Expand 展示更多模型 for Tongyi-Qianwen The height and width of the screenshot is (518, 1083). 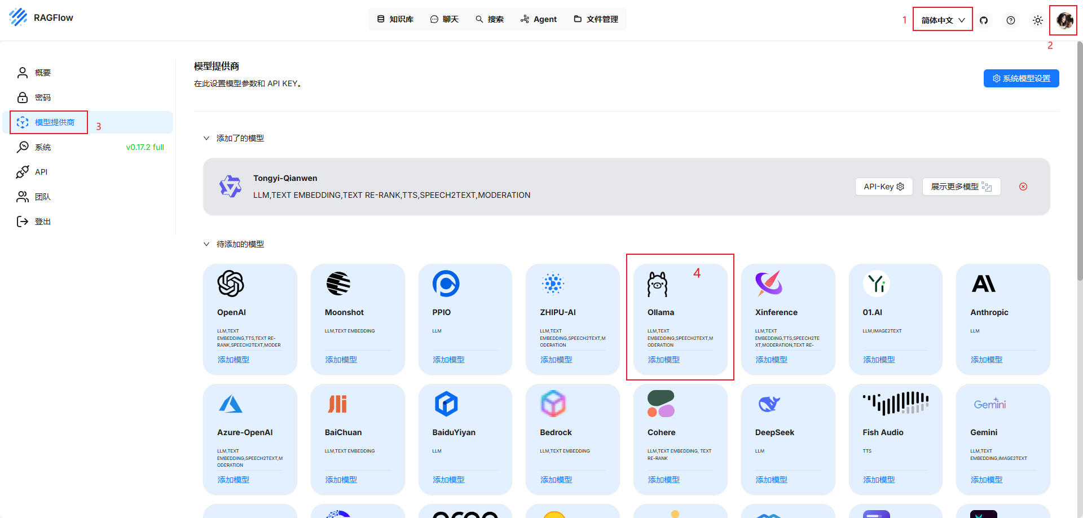point(961,187)
